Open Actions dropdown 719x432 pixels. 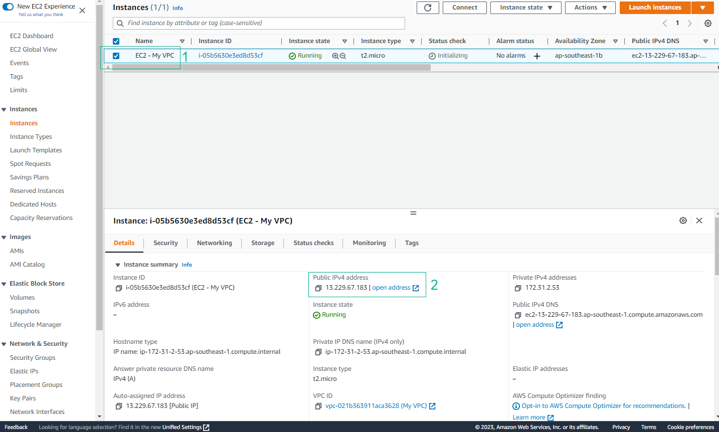(590, 8)
